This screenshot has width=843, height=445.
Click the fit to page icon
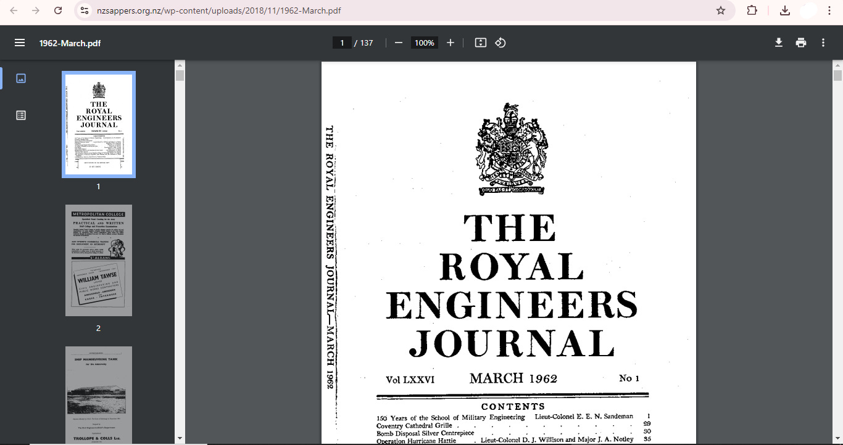(x=481, y=43)
